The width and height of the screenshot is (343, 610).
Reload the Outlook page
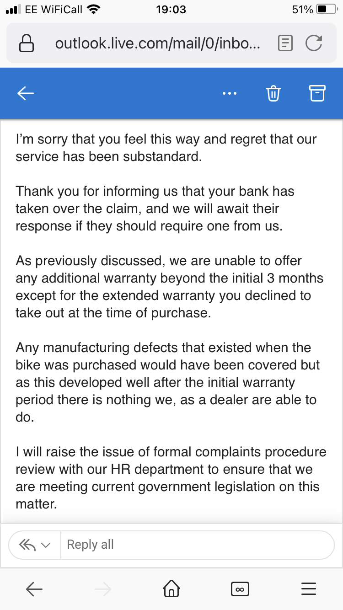(x=313, y=43)
